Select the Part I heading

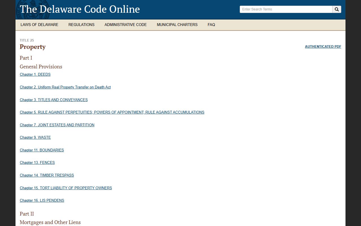click(26, 58)
